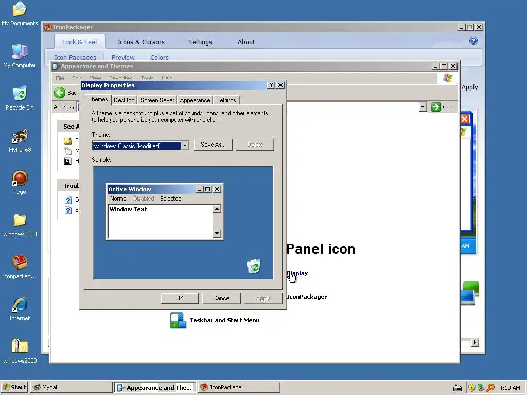
Task: Open the windows2000 zip archive icon
Action: click(20, 347)
